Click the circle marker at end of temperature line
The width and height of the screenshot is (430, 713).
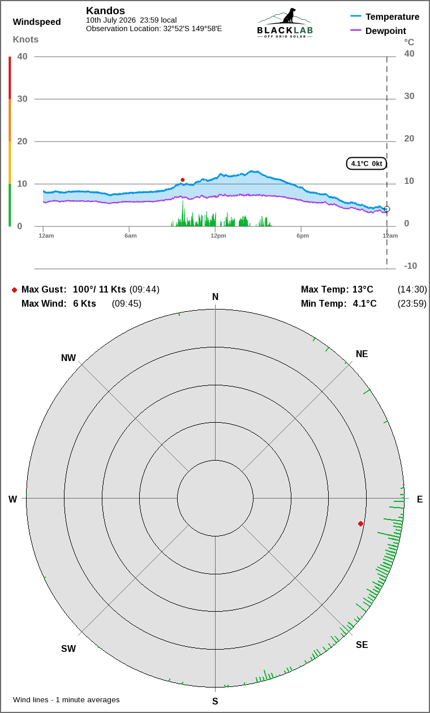click(x=387, y=209)
